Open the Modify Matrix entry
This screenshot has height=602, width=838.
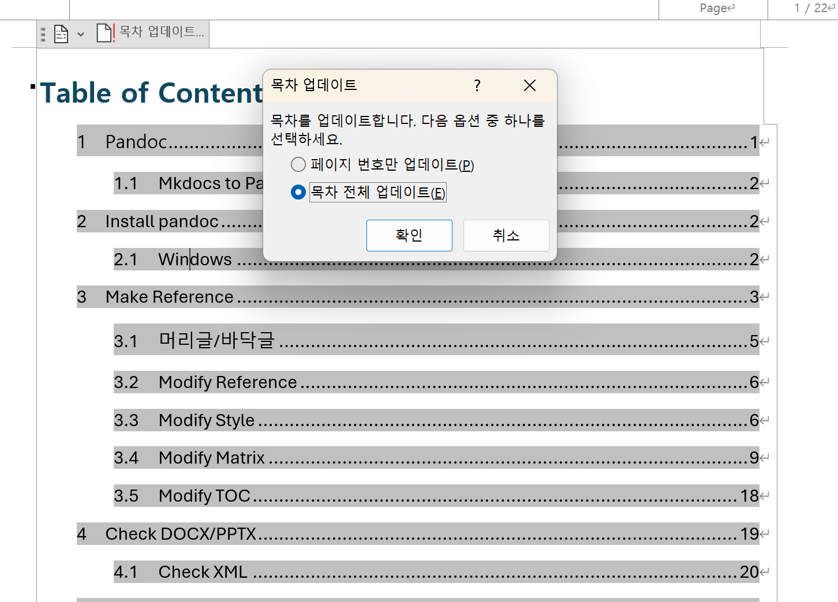pyautogui.click(x=436, y=458)
